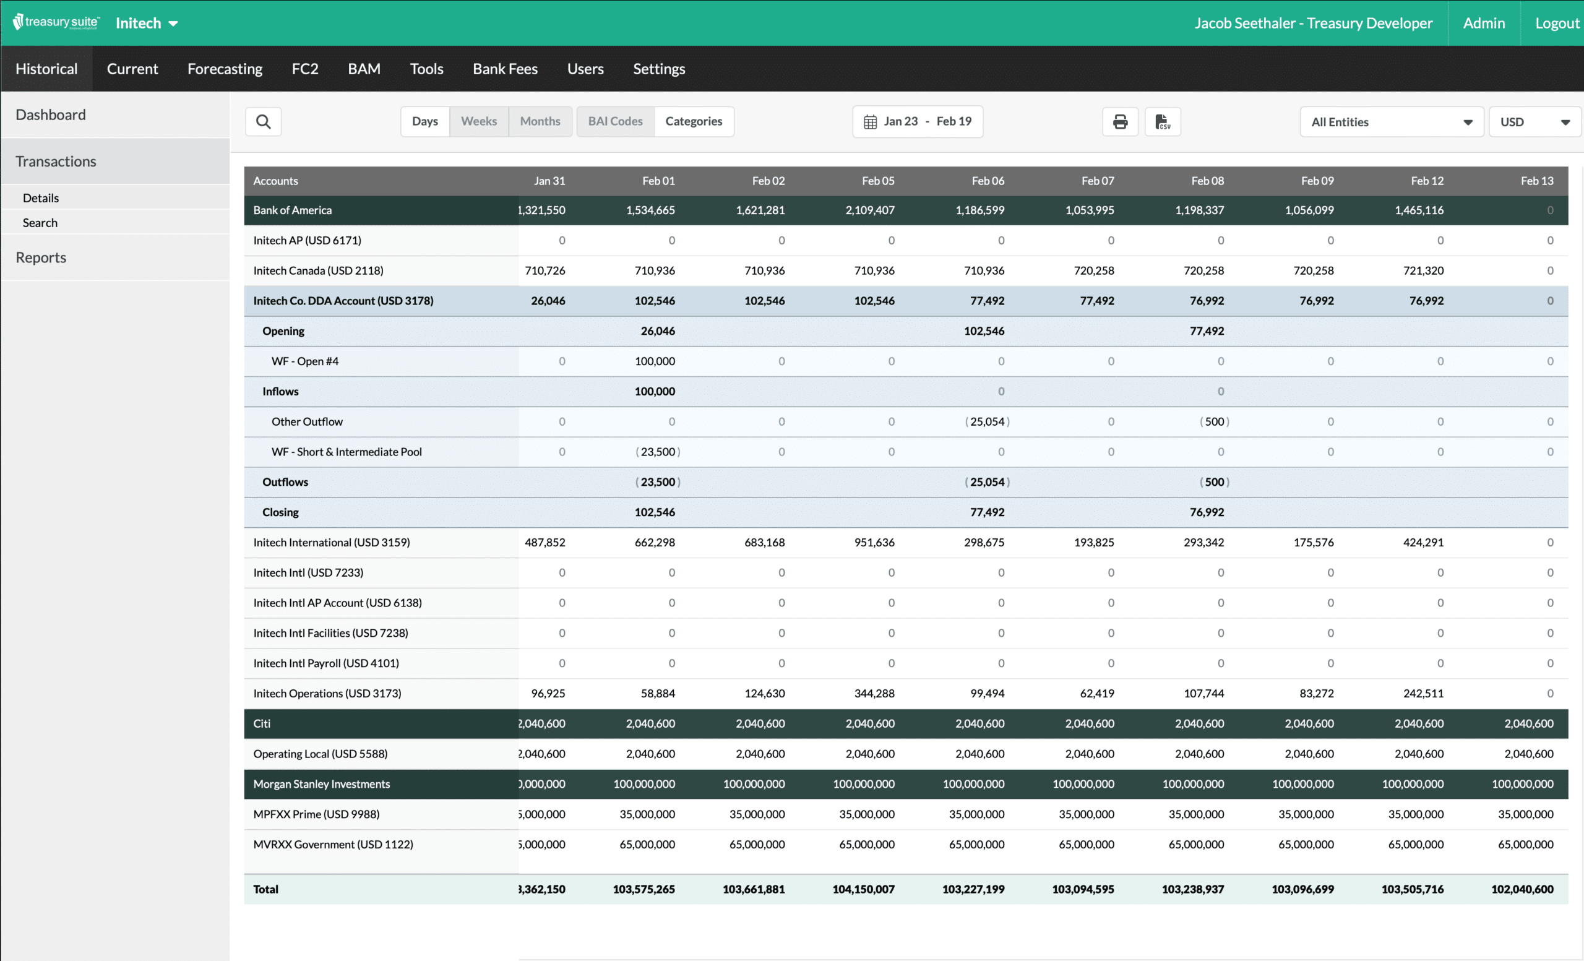Image resolution: width=1584 pixels, height=961 pixels.
Task: Switch view to Days
Action: click(x=425, y=121)
